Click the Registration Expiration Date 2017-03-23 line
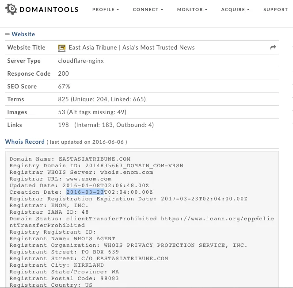The image size is (293, 288). [128, 199]
